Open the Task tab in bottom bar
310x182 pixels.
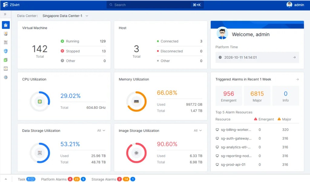(21, 179)
